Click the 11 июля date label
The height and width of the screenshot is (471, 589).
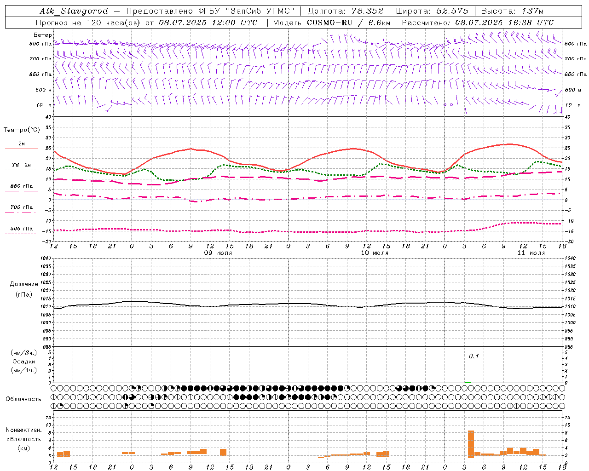[x=531, y=253]
